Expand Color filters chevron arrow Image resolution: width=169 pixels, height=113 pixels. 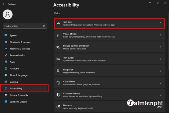pos(161,83)
